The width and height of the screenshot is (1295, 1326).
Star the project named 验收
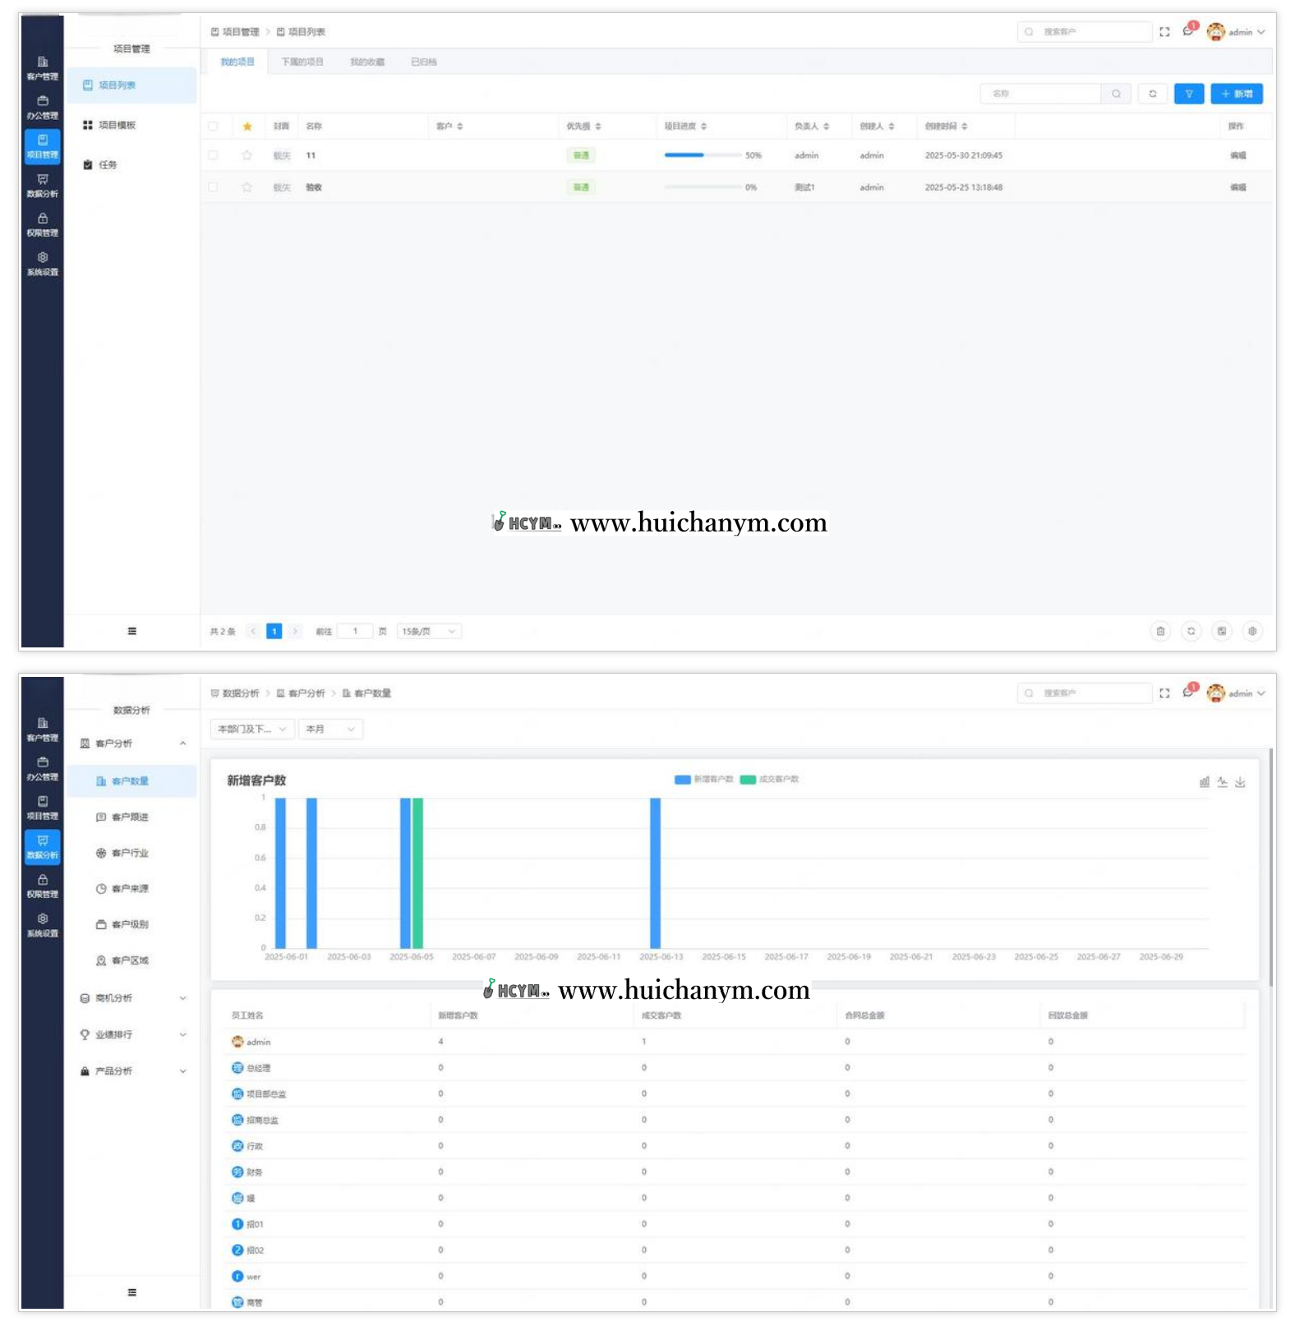pos(247,187)
